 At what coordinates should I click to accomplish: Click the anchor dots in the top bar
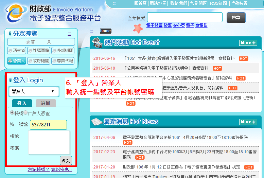pyautogui.click(x=115, y=3)
